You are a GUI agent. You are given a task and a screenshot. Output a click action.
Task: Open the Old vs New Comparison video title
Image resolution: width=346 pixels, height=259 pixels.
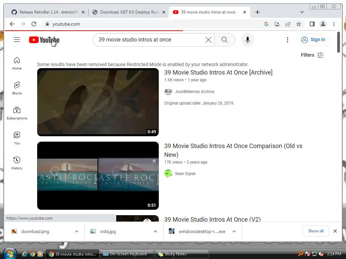(233, 150)
